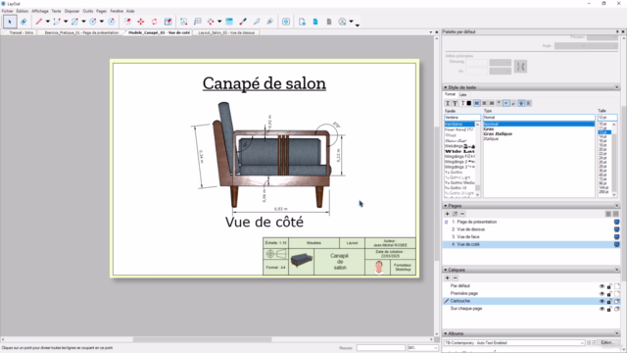Viewport: 627px width, 353px height.
Task: Open Dimension tool dropdown arrow
Action: click(x=219, y=22)
